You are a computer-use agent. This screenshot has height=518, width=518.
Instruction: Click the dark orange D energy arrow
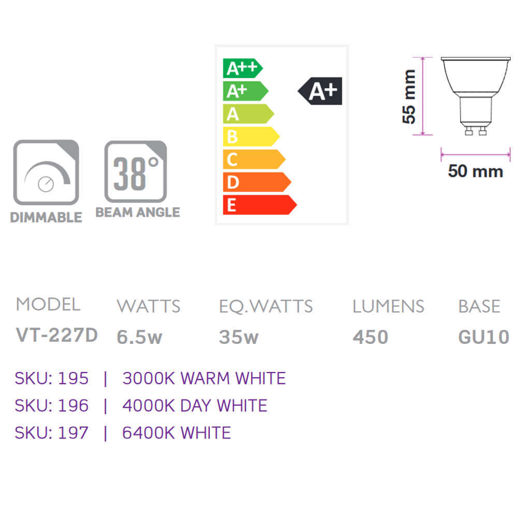[x=256, y=182]
